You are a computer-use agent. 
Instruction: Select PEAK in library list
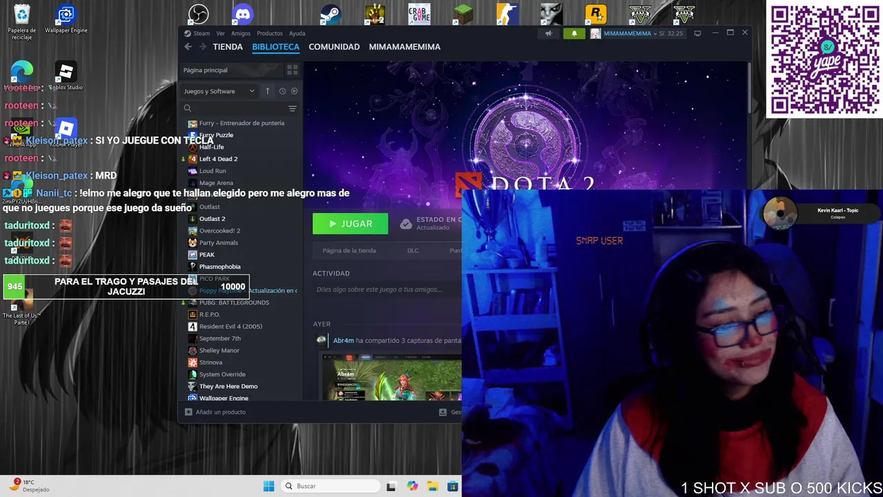(207, 255)
